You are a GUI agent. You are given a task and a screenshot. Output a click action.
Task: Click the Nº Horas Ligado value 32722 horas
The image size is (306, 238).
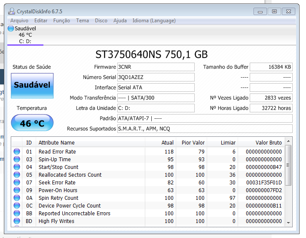point(271,108)
